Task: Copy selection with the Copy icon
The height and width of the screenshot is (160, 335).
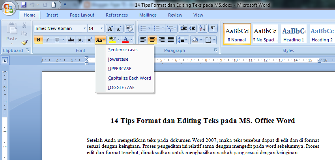Action: click(x=24, y=34)
